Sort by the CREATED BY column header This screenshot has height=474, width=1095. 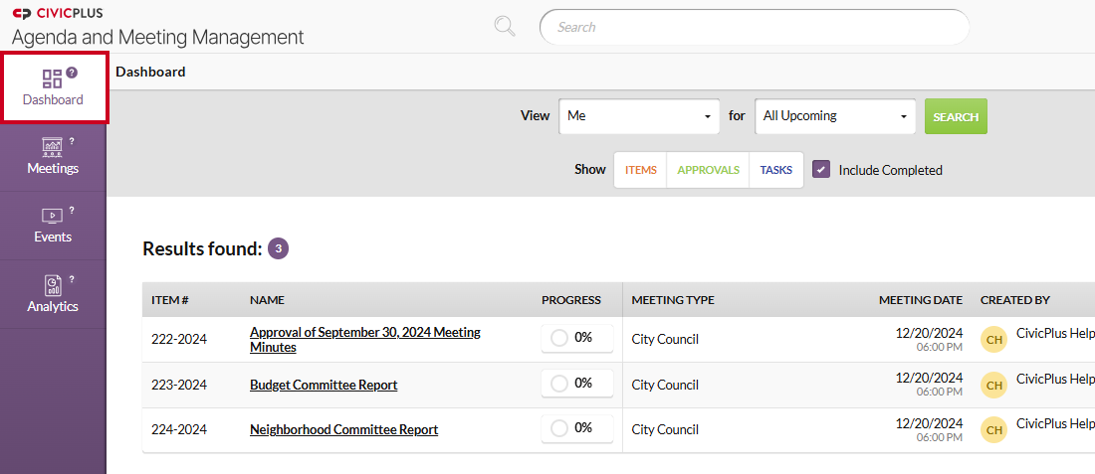[x=1014, y=300]
